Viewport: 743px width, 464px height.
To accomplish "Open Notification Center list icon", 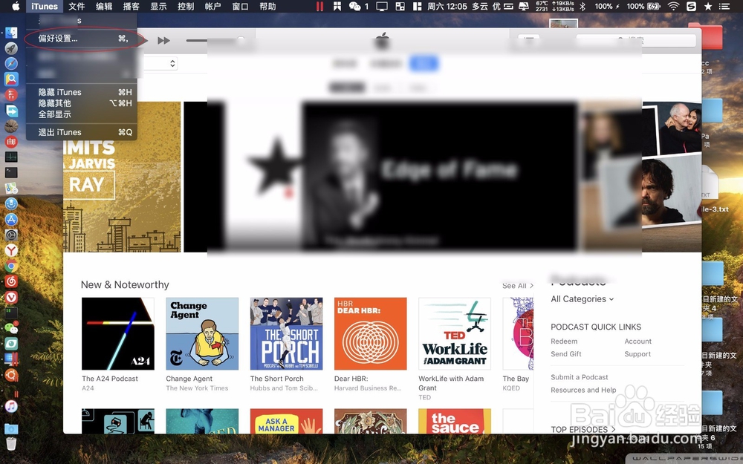I will point(724,6).
